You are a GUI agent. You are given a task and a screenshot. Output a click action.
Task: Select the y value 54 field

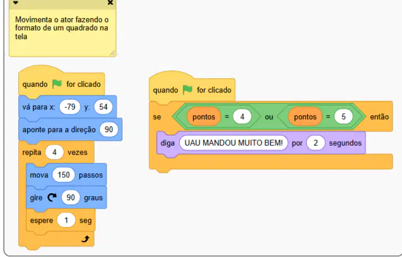[104, 107]
